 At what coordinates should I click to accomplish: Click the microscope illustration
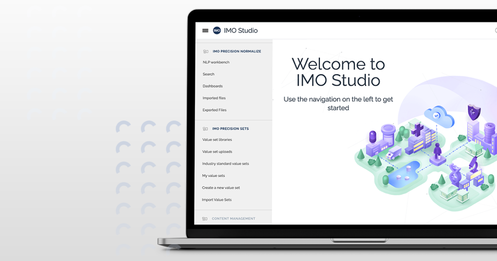click(474, 165)
